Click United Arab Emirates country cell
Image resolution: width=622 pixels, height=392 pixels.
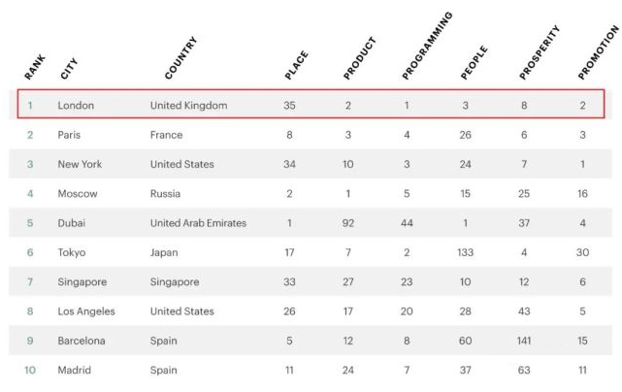[x=198, y=223]
